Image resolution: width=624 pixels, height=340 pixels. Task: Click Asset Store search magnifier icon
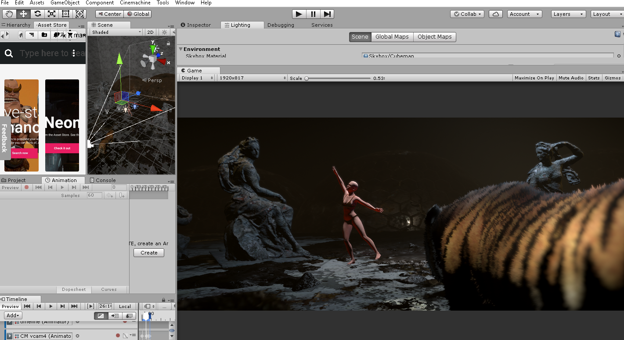8,54
